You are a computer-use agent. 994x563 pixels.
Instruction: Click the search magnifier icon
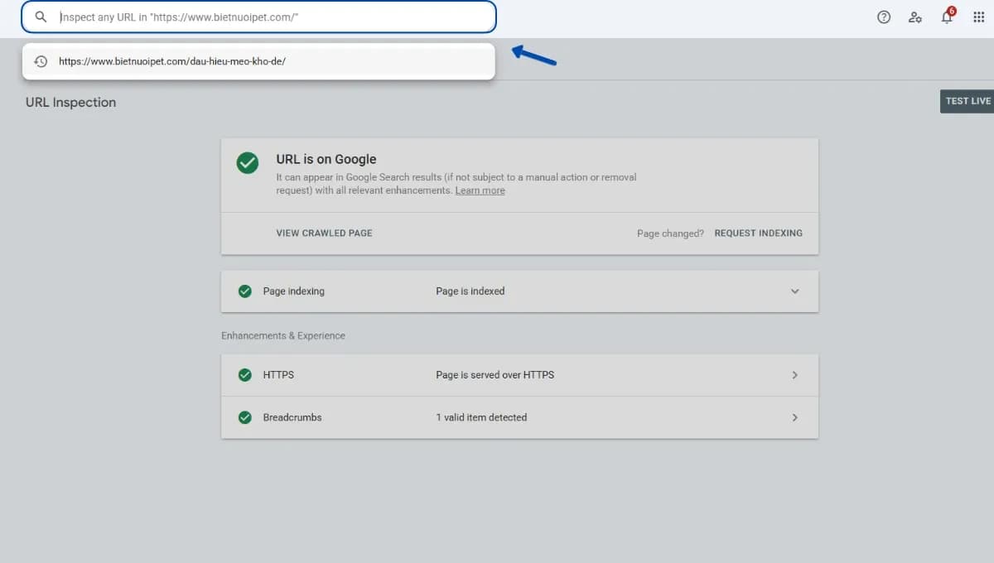pyautogui.click(x=41, y=17)
